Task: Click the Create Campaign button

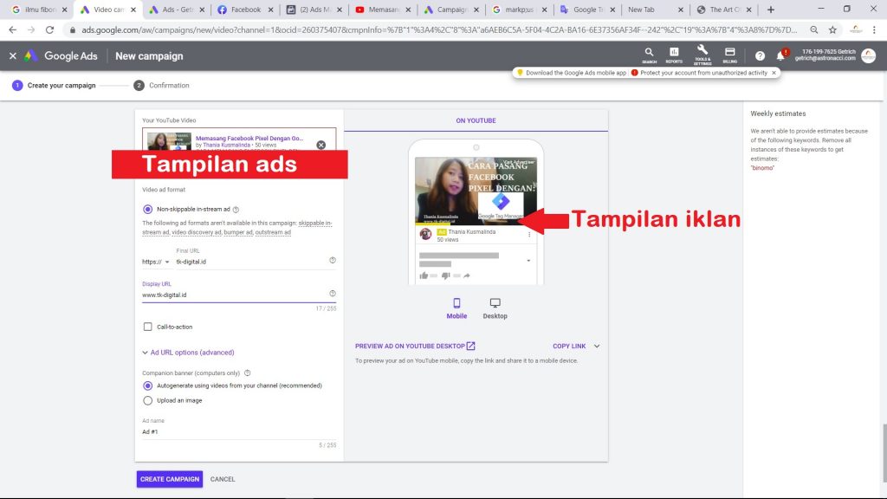Action: click(169, 479)
